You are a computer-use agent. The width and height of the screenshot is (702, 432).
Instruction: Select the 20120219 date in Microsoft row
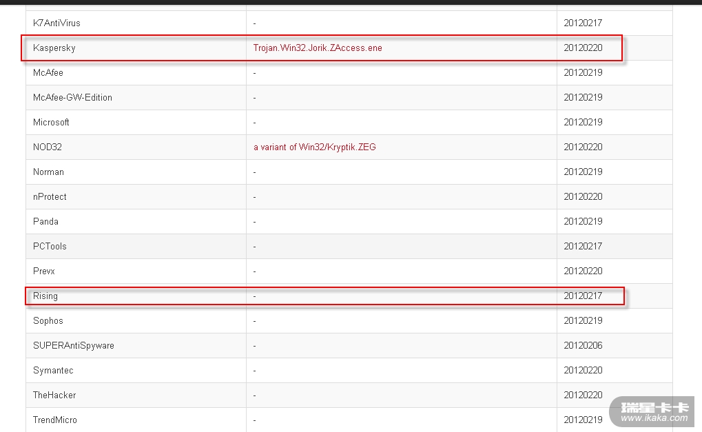(583, 122)
